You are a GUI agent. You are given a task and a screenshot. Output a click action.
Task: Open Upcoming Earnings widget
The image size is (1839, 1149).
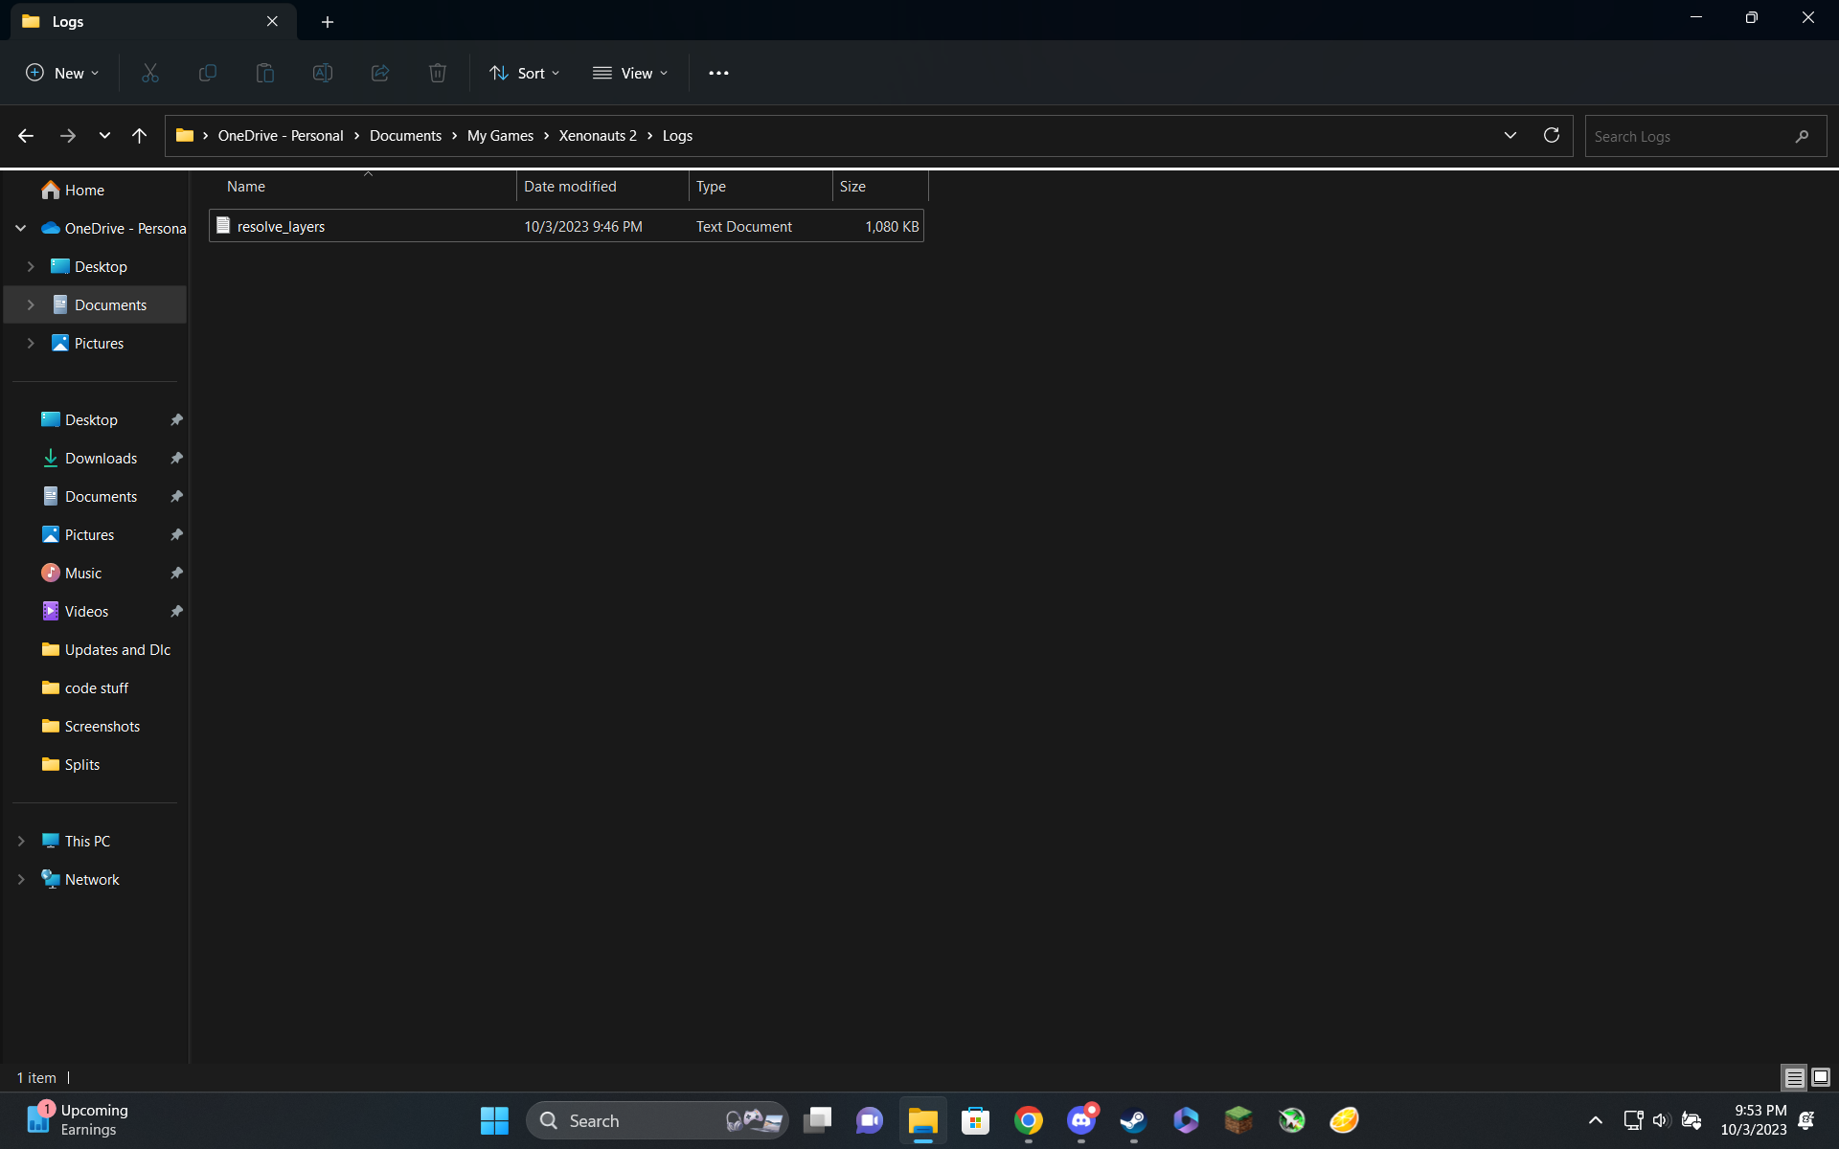coord(77,1120)
